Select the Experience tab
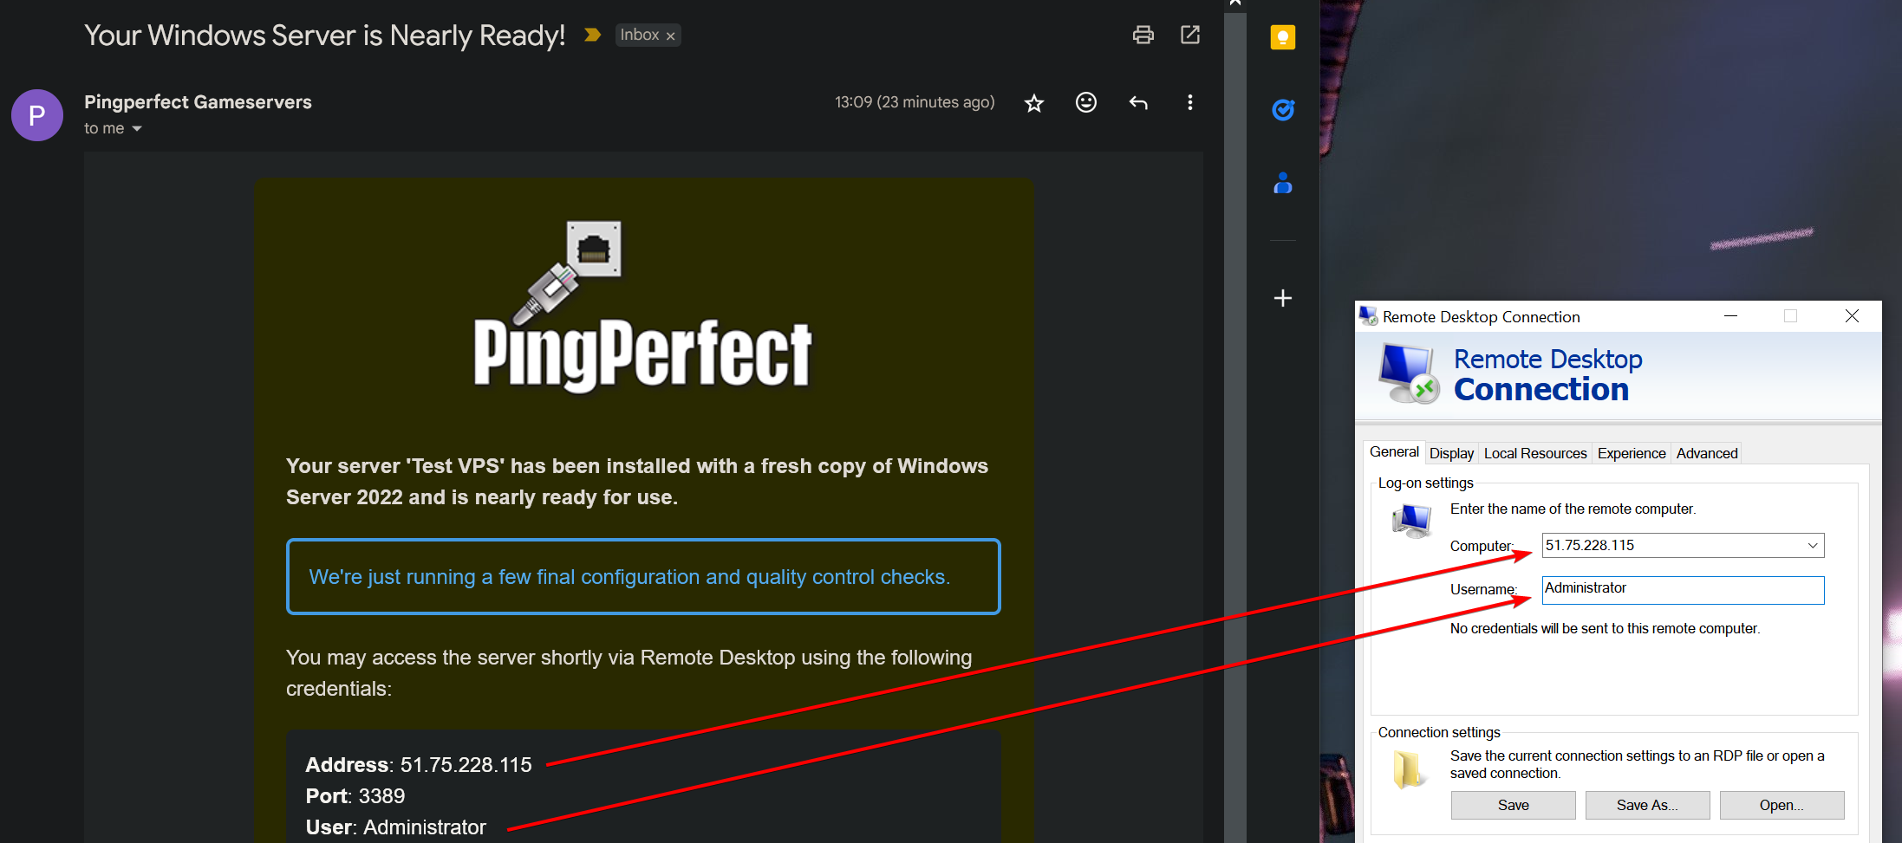Screen dimensions: 1902x843 coord(1631,453)
